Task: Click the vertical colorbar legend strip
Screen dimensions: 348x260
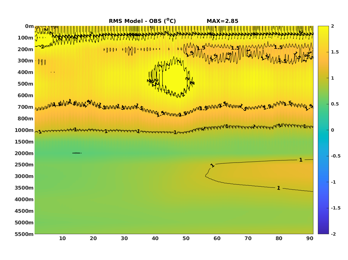Action: (323, 130)
